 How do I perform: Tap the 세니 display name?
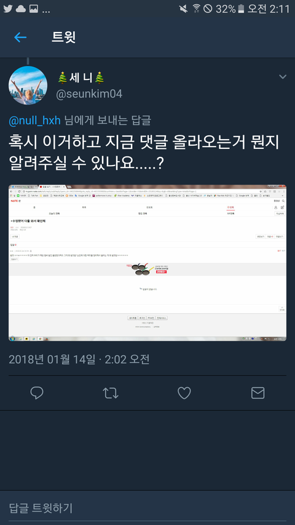click(x=81, y=78)
